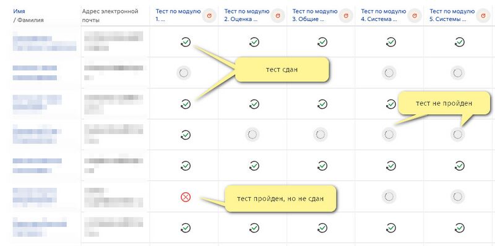Sort by 'Имя' column header
Screen dimensions: 495x246
pos(19,11)
